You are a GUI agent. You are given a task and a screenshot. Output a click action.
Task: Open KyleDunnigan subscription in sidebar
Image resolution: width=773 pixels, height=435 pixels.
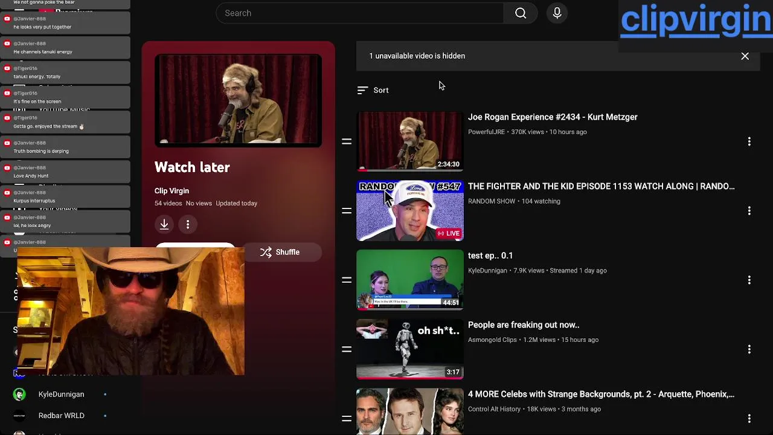coord(61,395)
